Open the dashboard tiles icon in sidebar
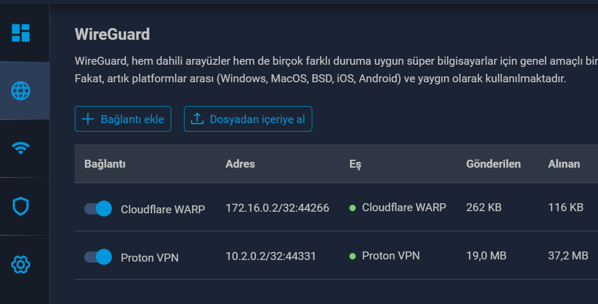This screenshot has width=598, height=304. tap(21, 33)
